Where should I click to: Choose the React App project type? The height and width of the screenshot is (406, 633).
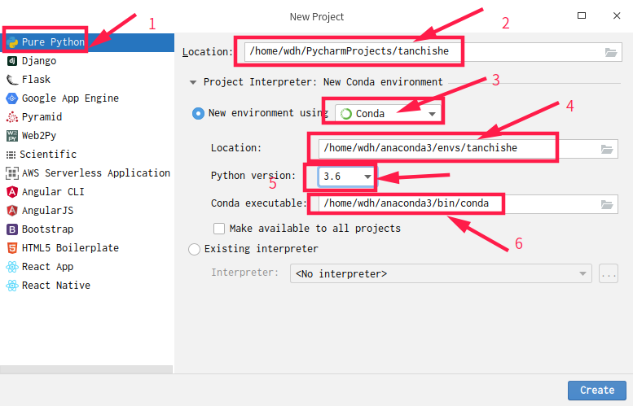pyautogui.click(x=87, y=267)
